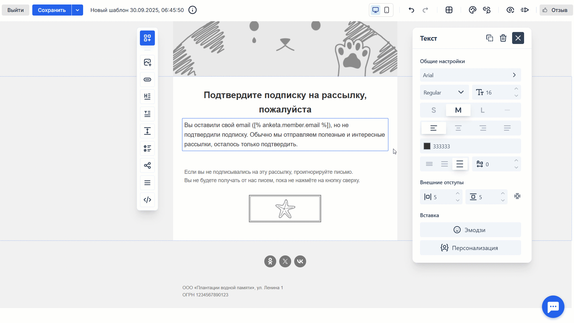The width and height of the screenshot is (574, 323).
Task: Select size L for the text
Action: [482, 110]
